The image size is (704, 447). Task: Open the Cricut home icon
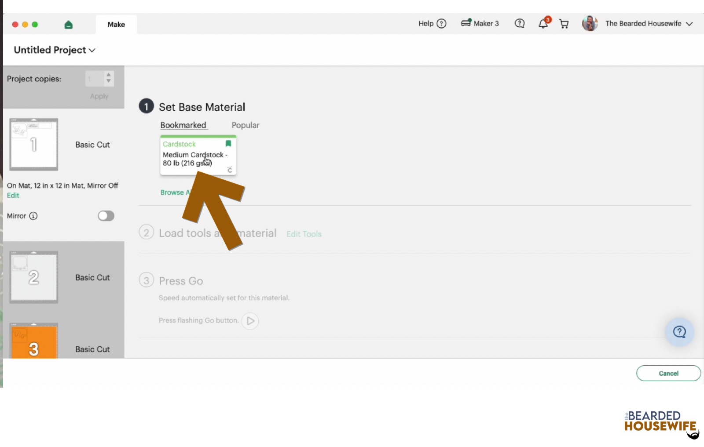click(x=68, y=25)
